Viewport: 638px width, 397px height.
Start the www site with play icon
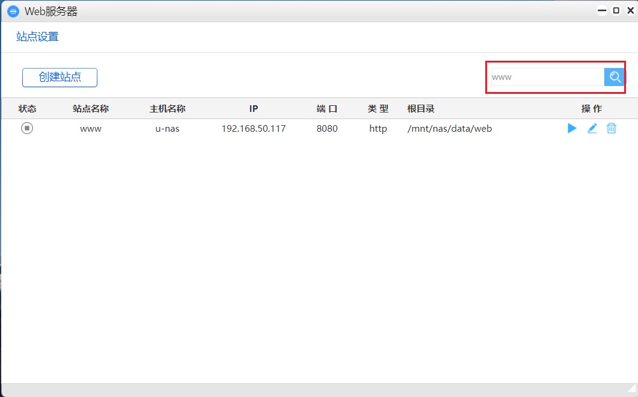tap(572, 128)
